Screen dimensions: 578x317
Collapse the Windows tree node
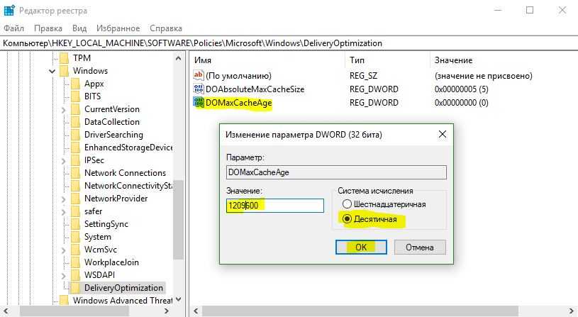pyautogui.click(x=53, y=71)
